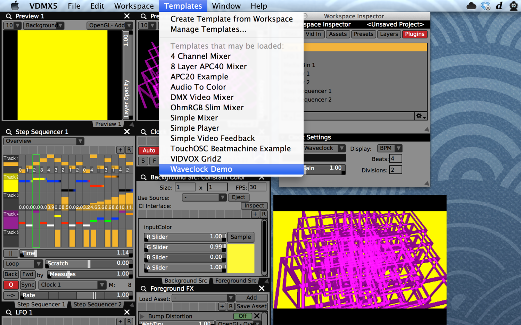Click the Fwd button

pos(28,274)
